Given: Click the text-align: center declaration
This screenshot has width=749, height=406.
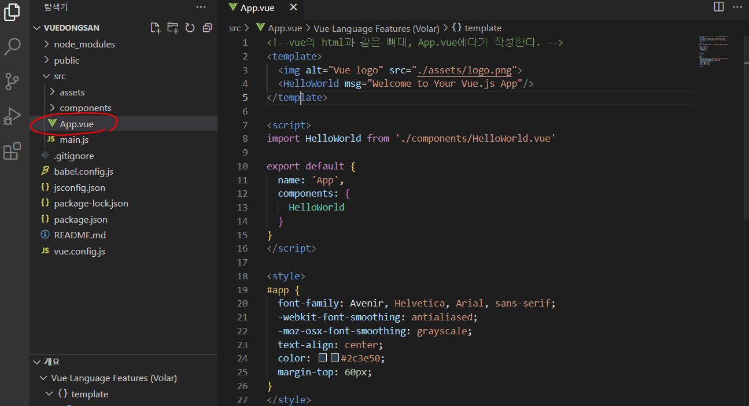Looking at the screenshot, I should click(x=330, y=345).
